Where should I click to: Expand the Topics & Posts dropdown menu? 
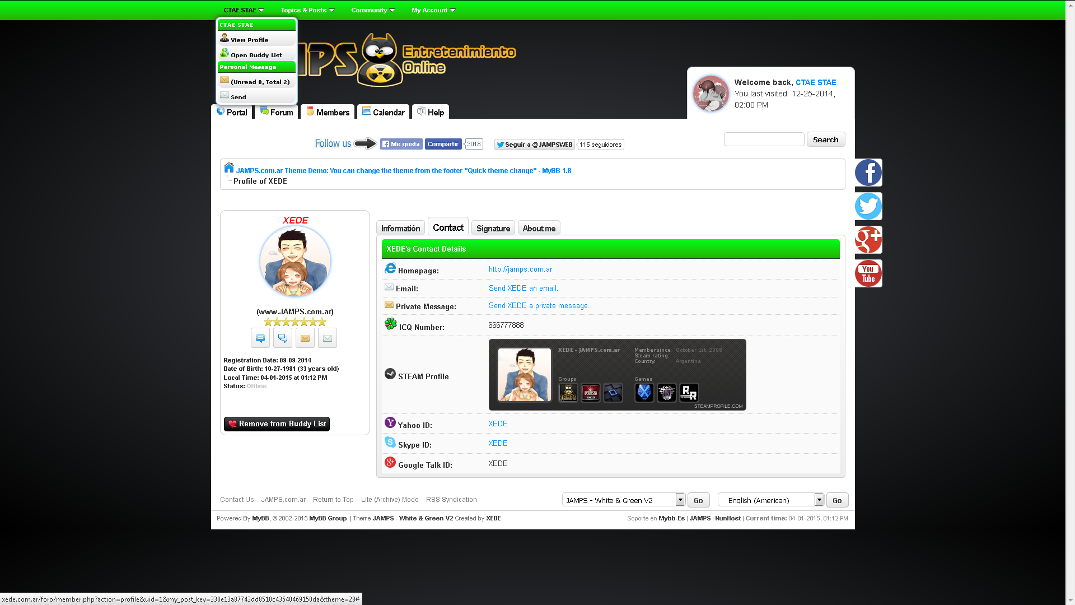(307, 10)
